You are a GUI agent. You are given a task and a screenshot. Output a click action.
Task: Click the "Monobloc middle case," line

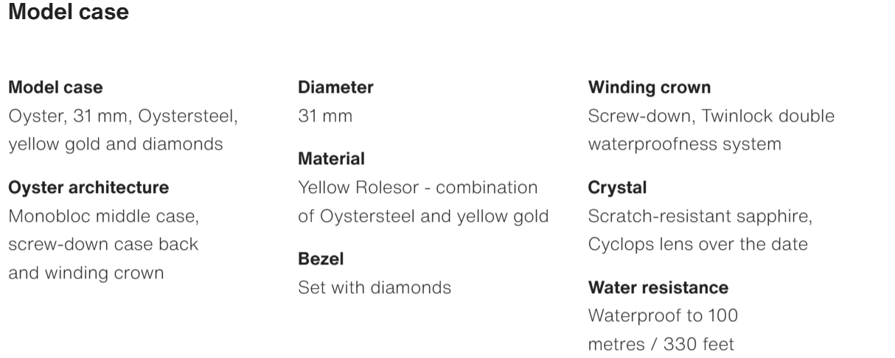(x=104, y=217)
